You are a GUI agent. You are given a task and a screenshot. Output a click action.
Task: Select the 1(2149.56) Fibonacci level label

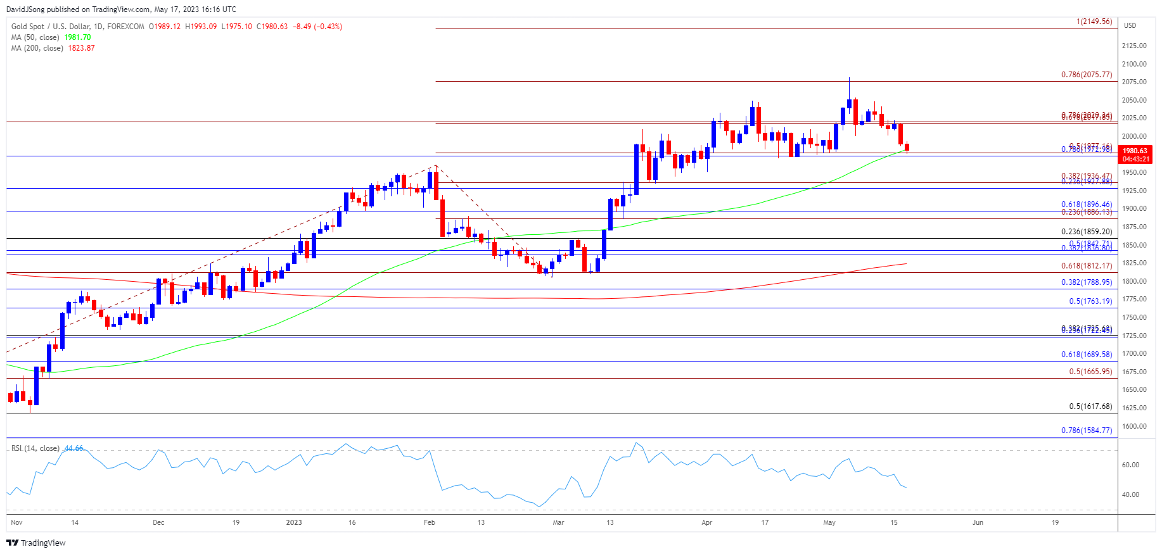click(x=1094, y=22)
